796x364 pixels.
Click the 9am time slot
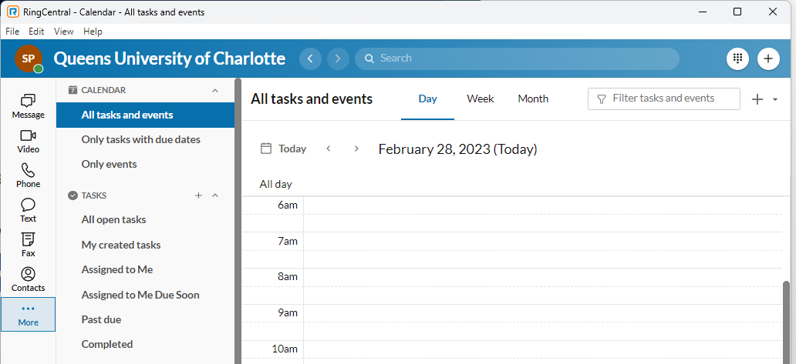click(x=543, y=322)
